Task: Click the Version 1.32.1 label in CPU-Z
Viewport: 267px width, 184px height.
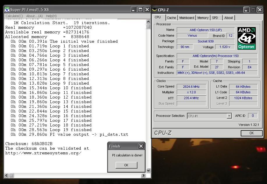Action: click(249, 125)
